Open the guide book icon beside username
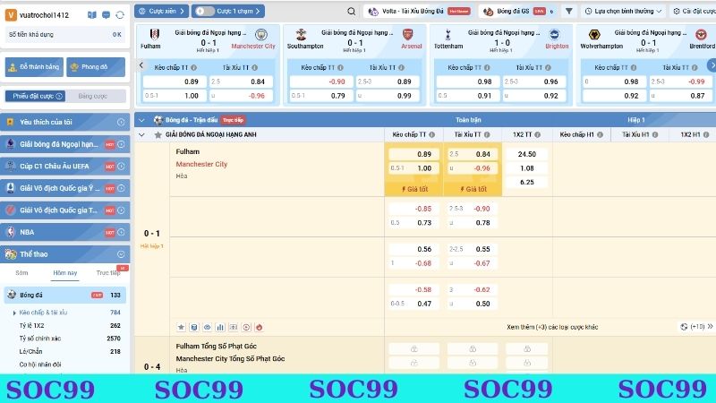 tap(92, 15)
